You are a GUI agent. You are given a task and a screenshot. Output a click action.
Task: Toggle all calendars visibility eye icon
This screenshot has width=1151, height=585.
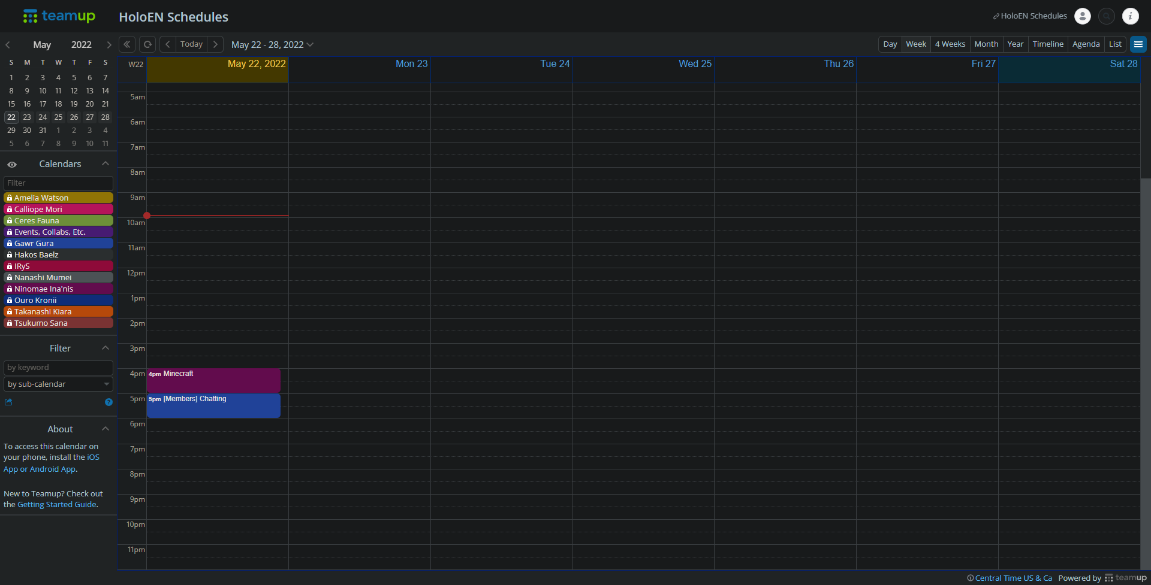(x=12, y=164)
